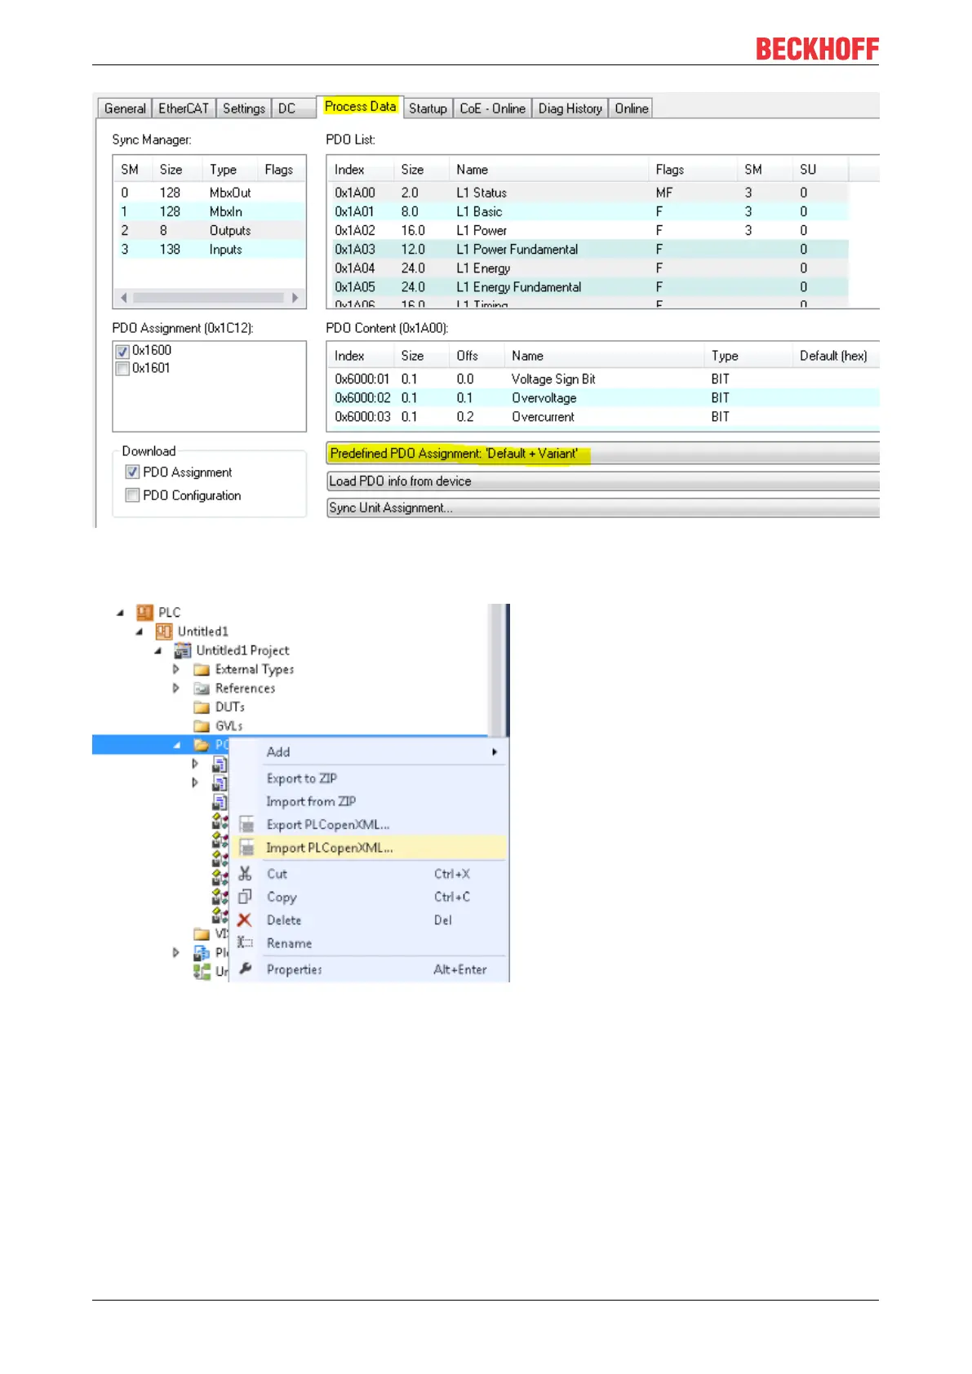
Task: Open the Add submenu
Action: point(369,752)
